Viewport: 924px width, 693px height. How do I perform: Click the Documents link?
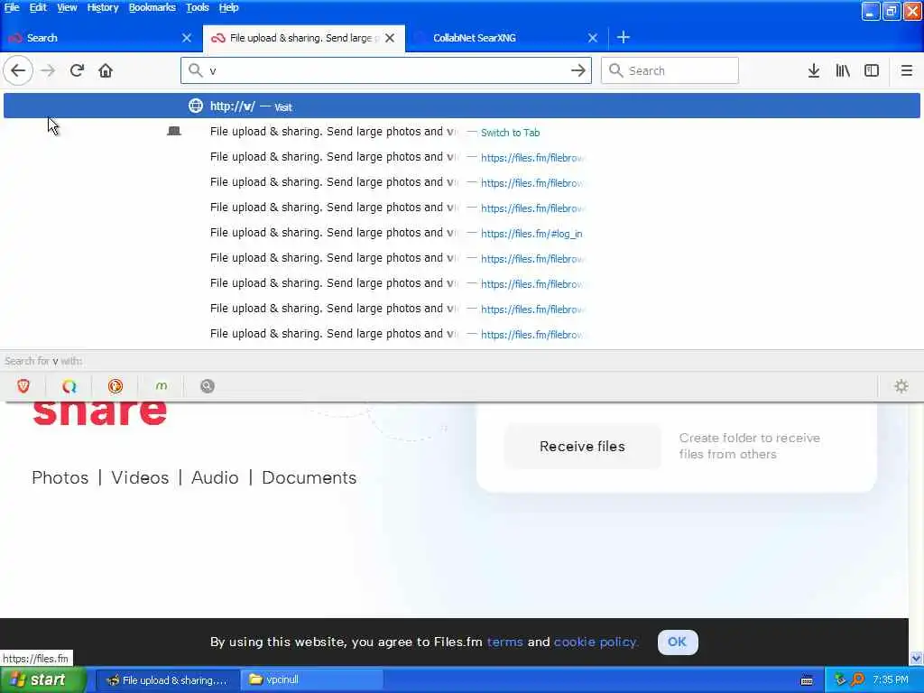[309, 477]
